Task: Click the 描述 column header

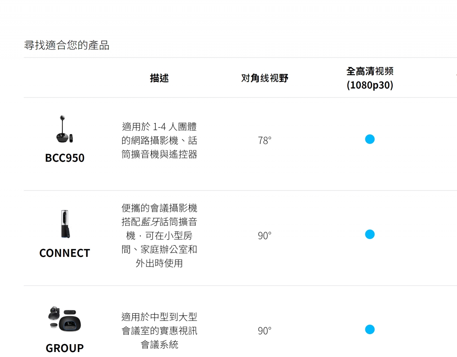Action: click(x=159, y=78)
